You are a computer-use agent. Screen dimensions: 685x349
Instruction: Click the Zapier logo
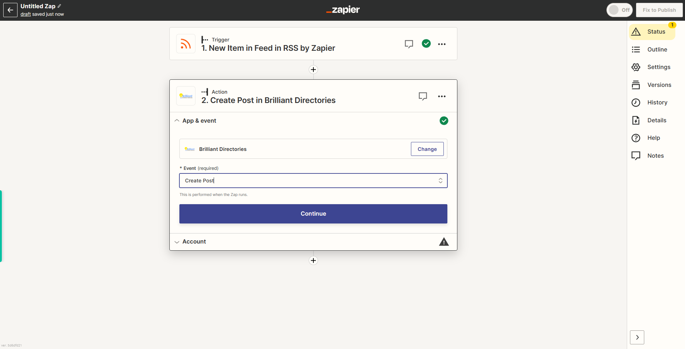pos(343,10)
